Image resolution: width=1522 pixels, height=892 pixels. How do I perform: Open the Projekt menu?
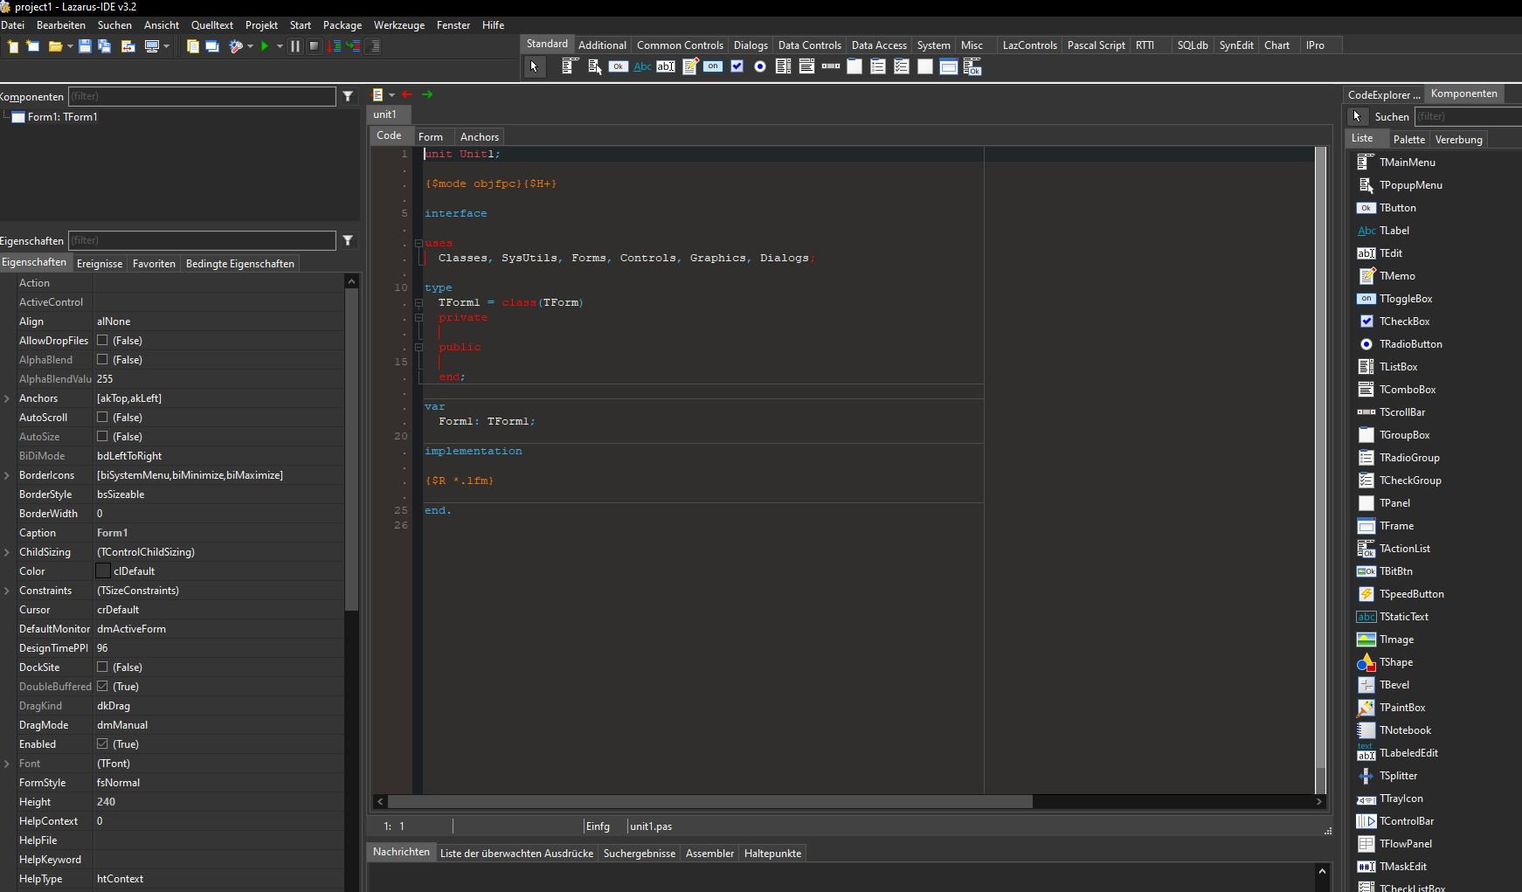(x=261, y=25)
